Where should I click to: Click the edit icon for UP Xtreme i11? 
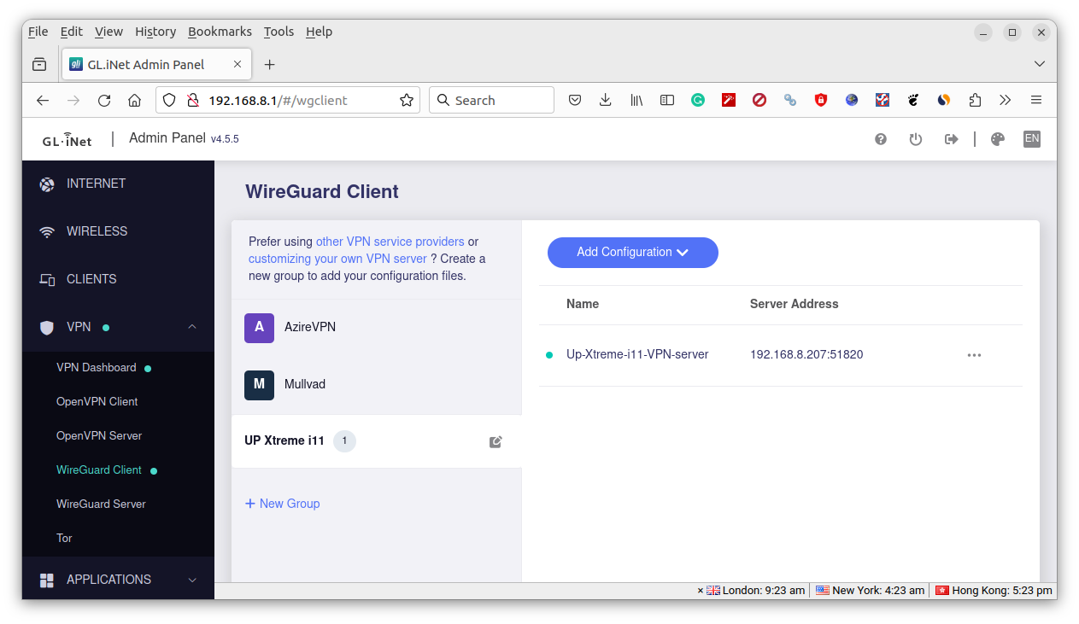[x=496, y=441]
